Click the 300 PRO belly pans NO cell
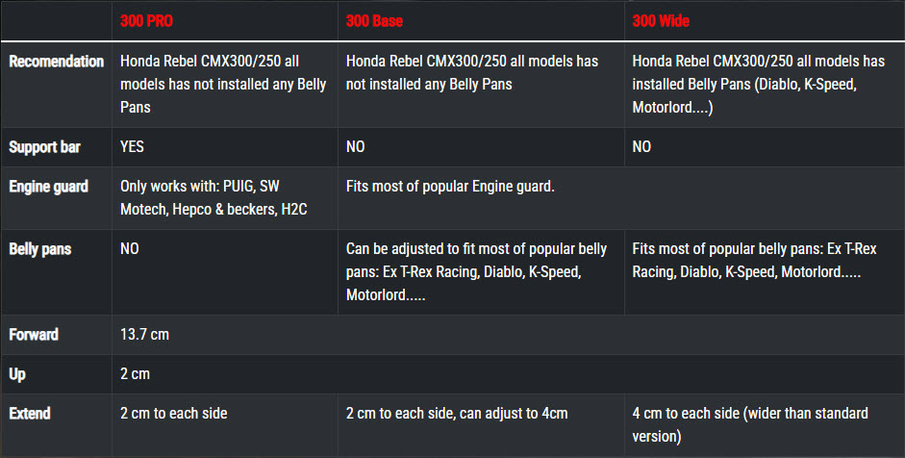 coord(129,249)
